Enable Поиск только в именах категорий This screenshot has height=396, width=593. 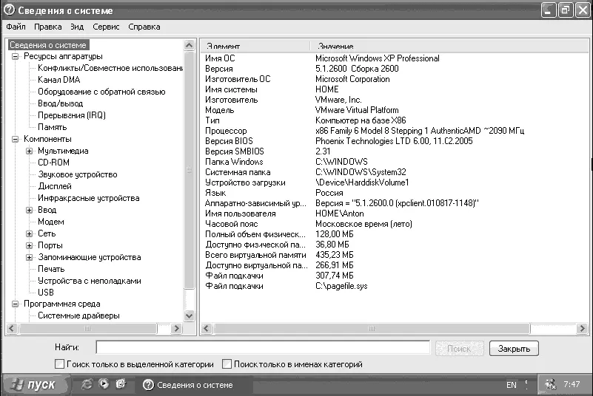click(x=227, y=364)
